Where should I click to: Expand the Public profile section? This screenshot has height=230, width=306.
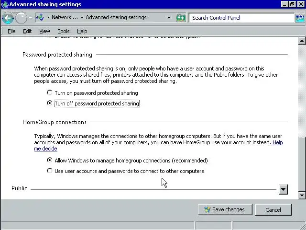coord(283,189)
